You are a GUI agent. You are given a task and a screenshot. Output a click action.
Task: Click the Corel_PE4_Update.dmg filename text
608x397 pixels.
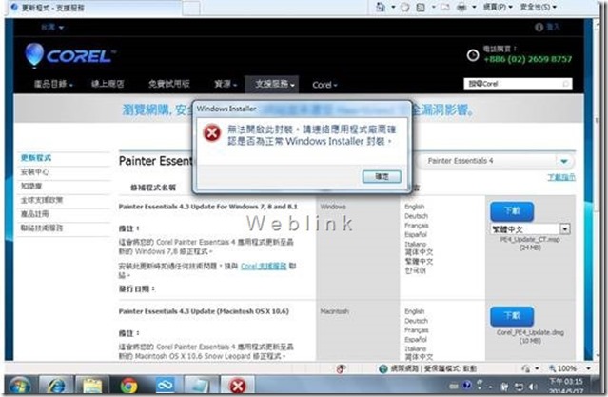click(530, 332)
